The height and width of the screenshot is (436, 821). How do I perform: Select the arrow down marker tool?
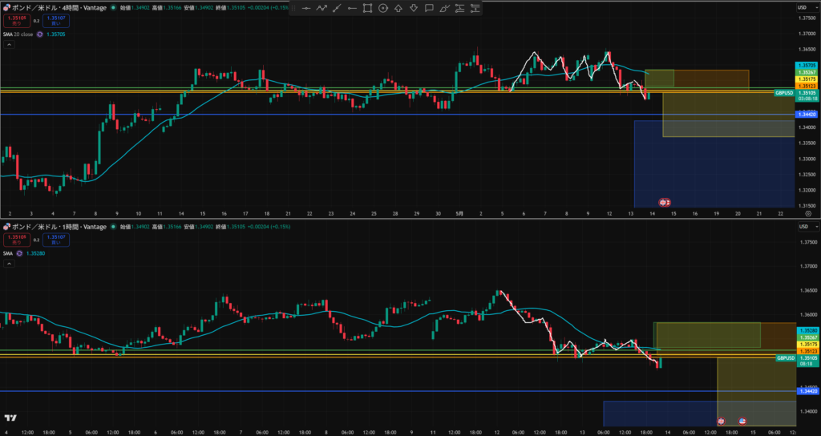(414, 8)
